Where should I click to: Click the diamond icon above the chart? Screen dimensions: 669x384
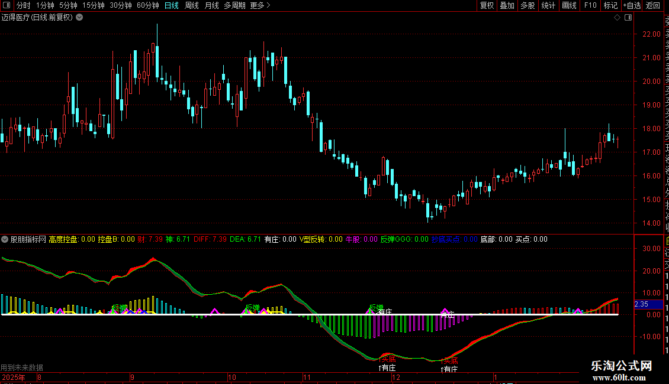coord(617,18)
